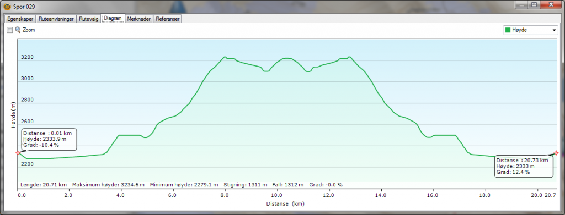Select the Rutevalg tab
This screenshot has height=215, width=565.
pyautogui.click(x=89, y=19)
